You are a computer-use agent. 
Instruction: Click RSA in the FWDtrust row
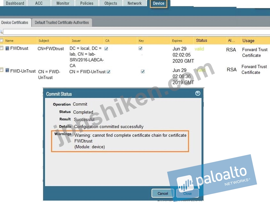point(231,50)
